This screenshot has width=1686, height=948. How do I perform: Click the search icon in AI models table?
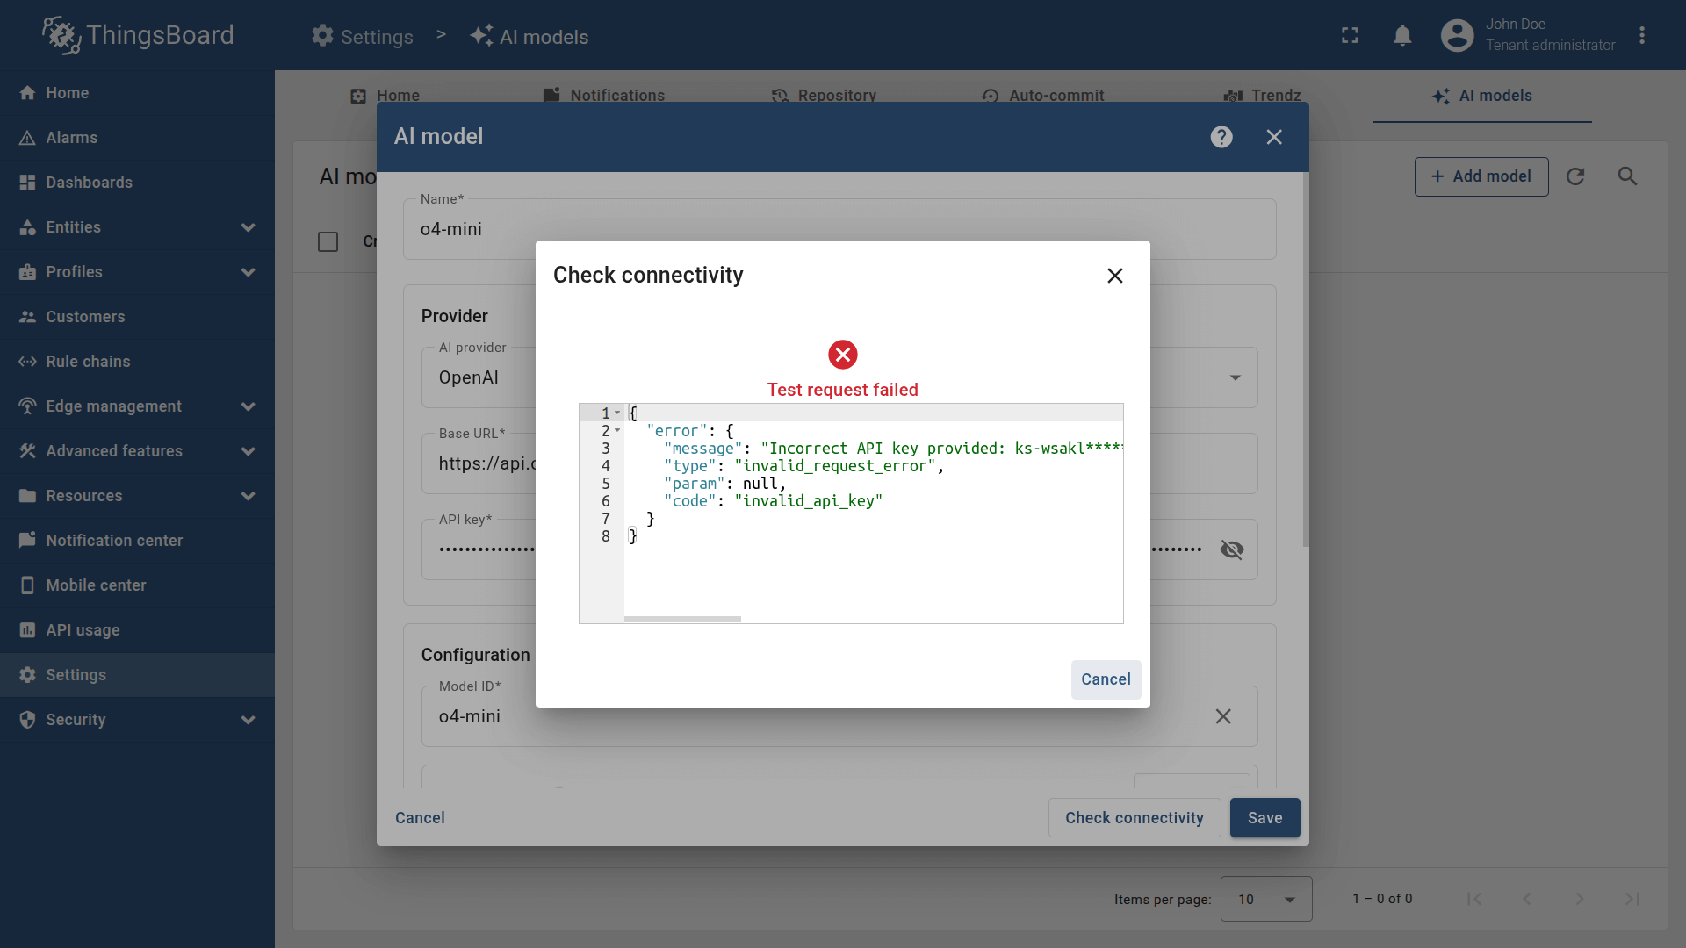[1627, 176]
